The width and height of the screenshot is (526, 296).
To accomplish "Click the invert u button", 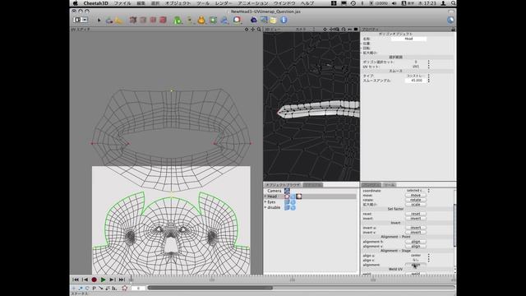I will [x=416, y=228].
